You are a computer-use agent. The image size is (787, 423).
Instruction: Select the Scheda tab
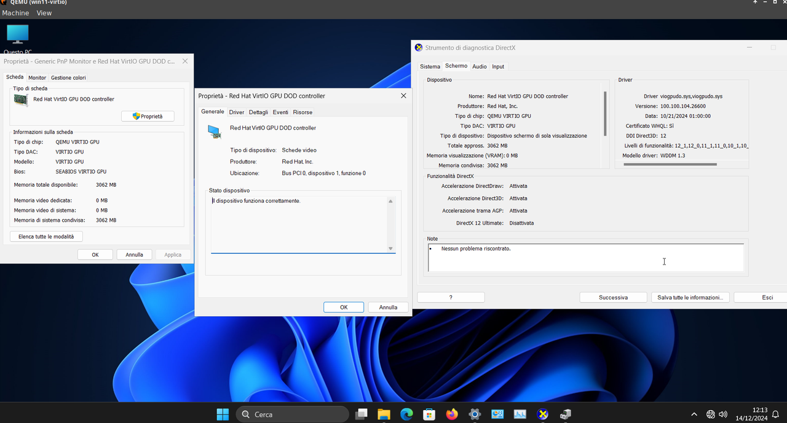click(15, 77)
